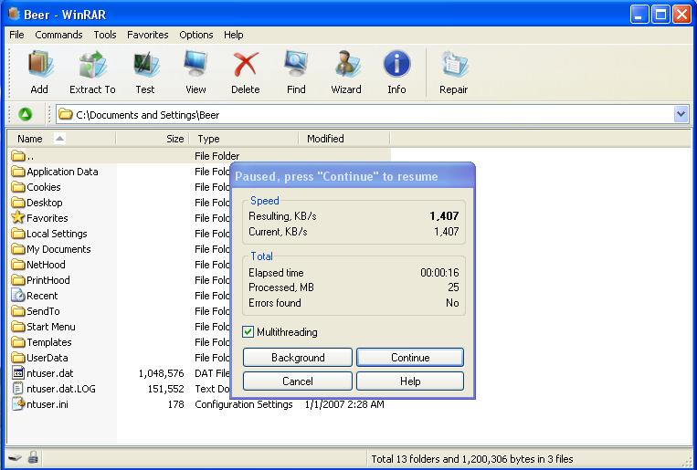This screenshot has height=470, width=697.
Task: Select the ntuser.dat file icon
Action: [17, 373]
